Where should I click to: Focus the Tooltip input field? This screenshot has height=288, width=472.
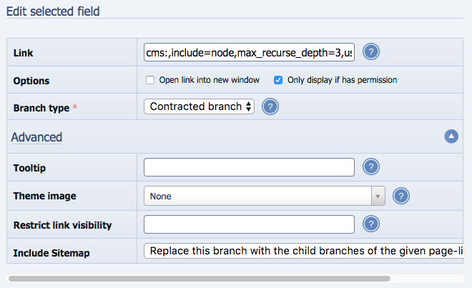point(249,167)
